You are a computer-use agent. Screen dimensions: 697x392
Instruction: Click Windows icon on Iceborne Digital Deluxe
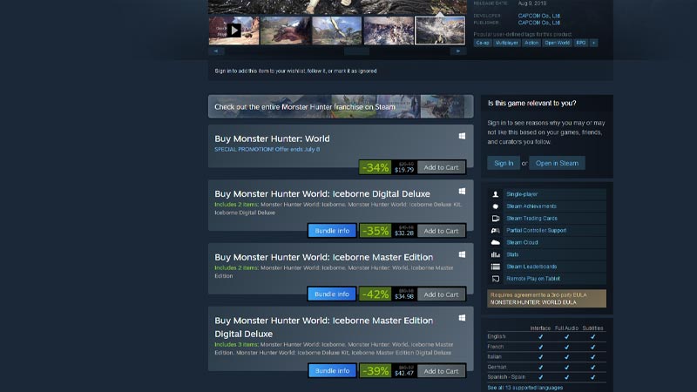(x=463, y=191)
